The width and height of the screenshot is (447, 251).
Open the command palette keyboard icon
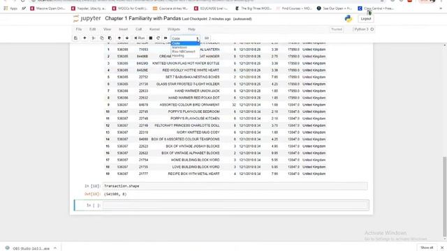[207, 38]
